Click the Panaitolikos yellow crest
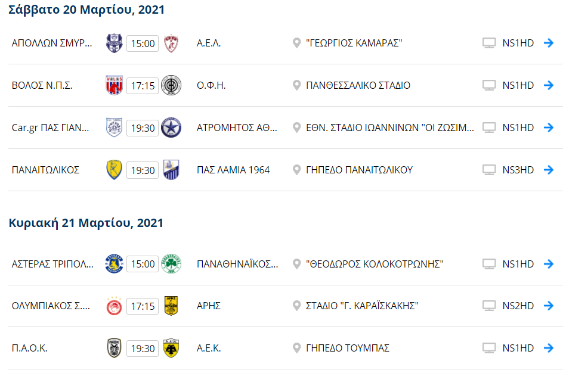563x370 pixels. [x=114, y=170]
